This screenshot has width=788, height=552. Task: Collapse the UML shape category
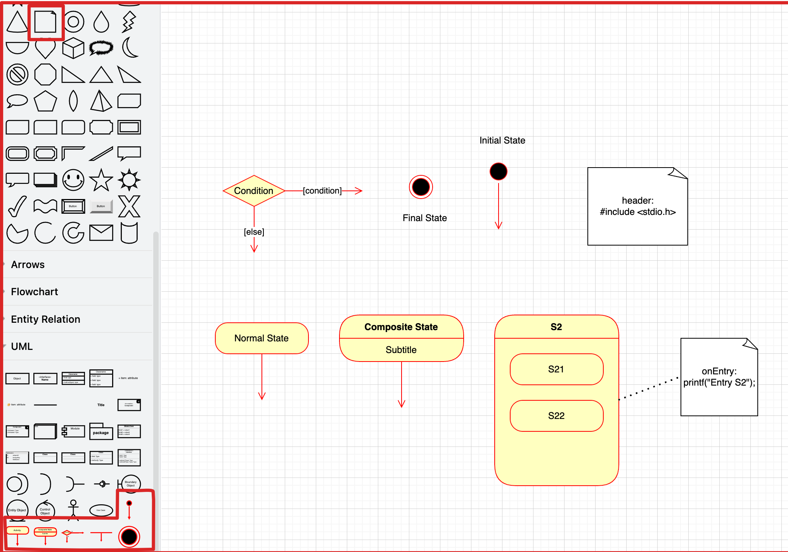22,346
